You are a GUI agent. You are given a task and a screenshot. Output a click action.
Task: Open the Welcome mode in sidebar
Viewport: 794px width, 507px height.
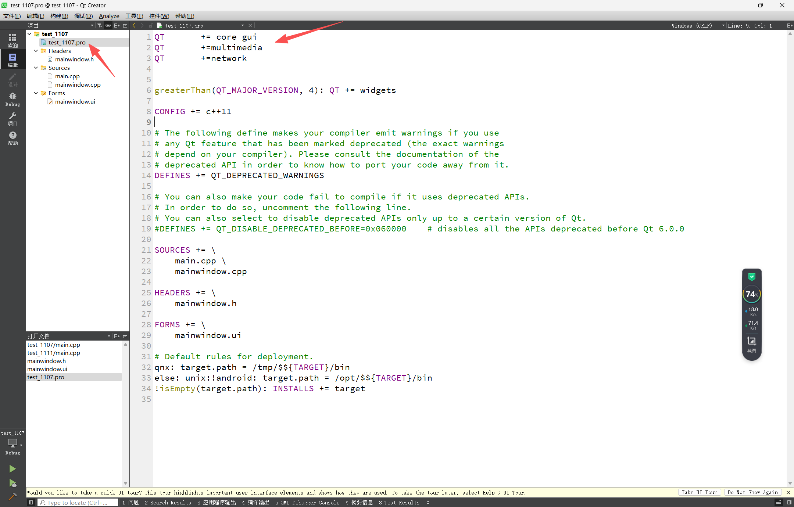coord(12,40)
